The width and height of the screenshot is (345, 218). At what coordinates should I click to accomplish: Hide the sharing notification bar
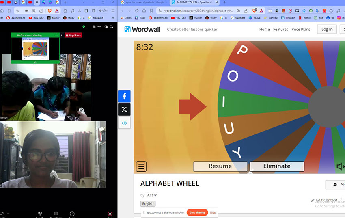tap(213, 212)
